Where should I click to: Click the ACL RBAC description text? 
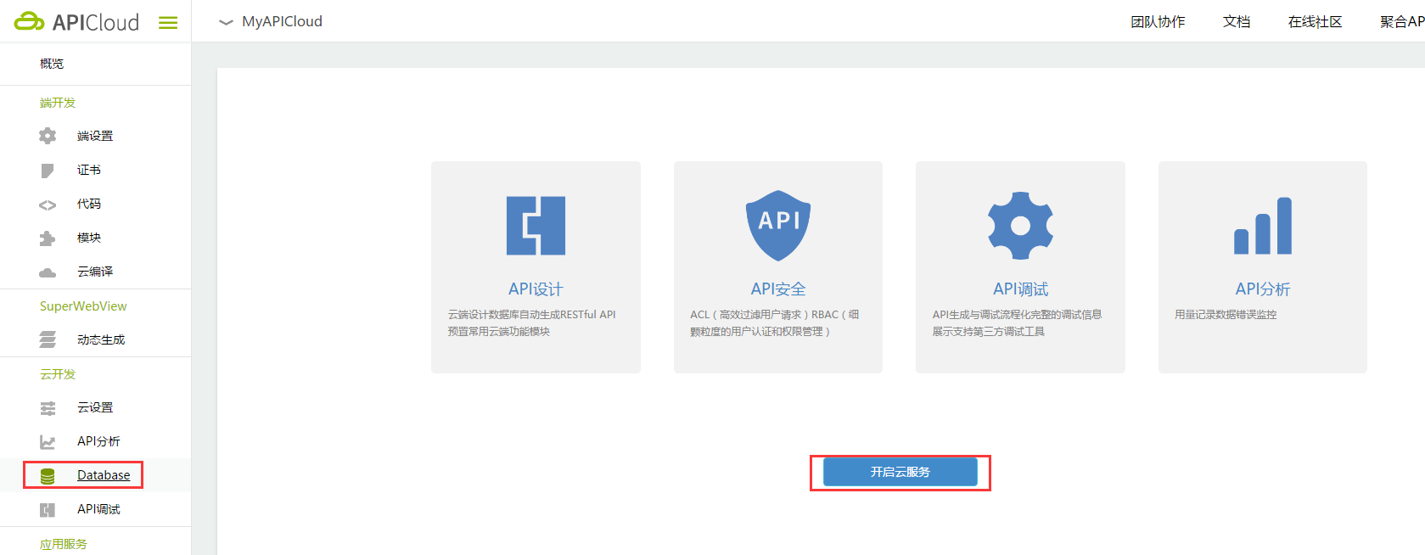click(x=775, y=323)
